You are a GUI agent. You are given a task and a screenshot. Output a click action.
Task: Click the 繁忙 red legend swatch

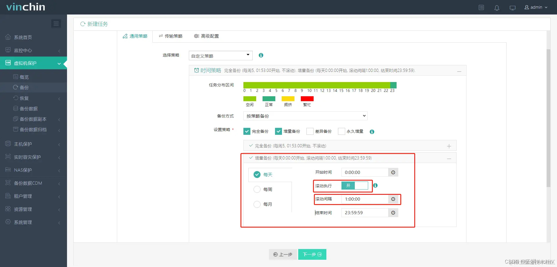pyautogui.click(x=307, y=99)
